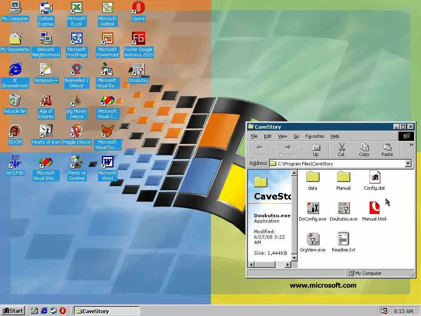
Task: Select the Plants vs Zombies shortcut
Action: [x=76, y=168]
